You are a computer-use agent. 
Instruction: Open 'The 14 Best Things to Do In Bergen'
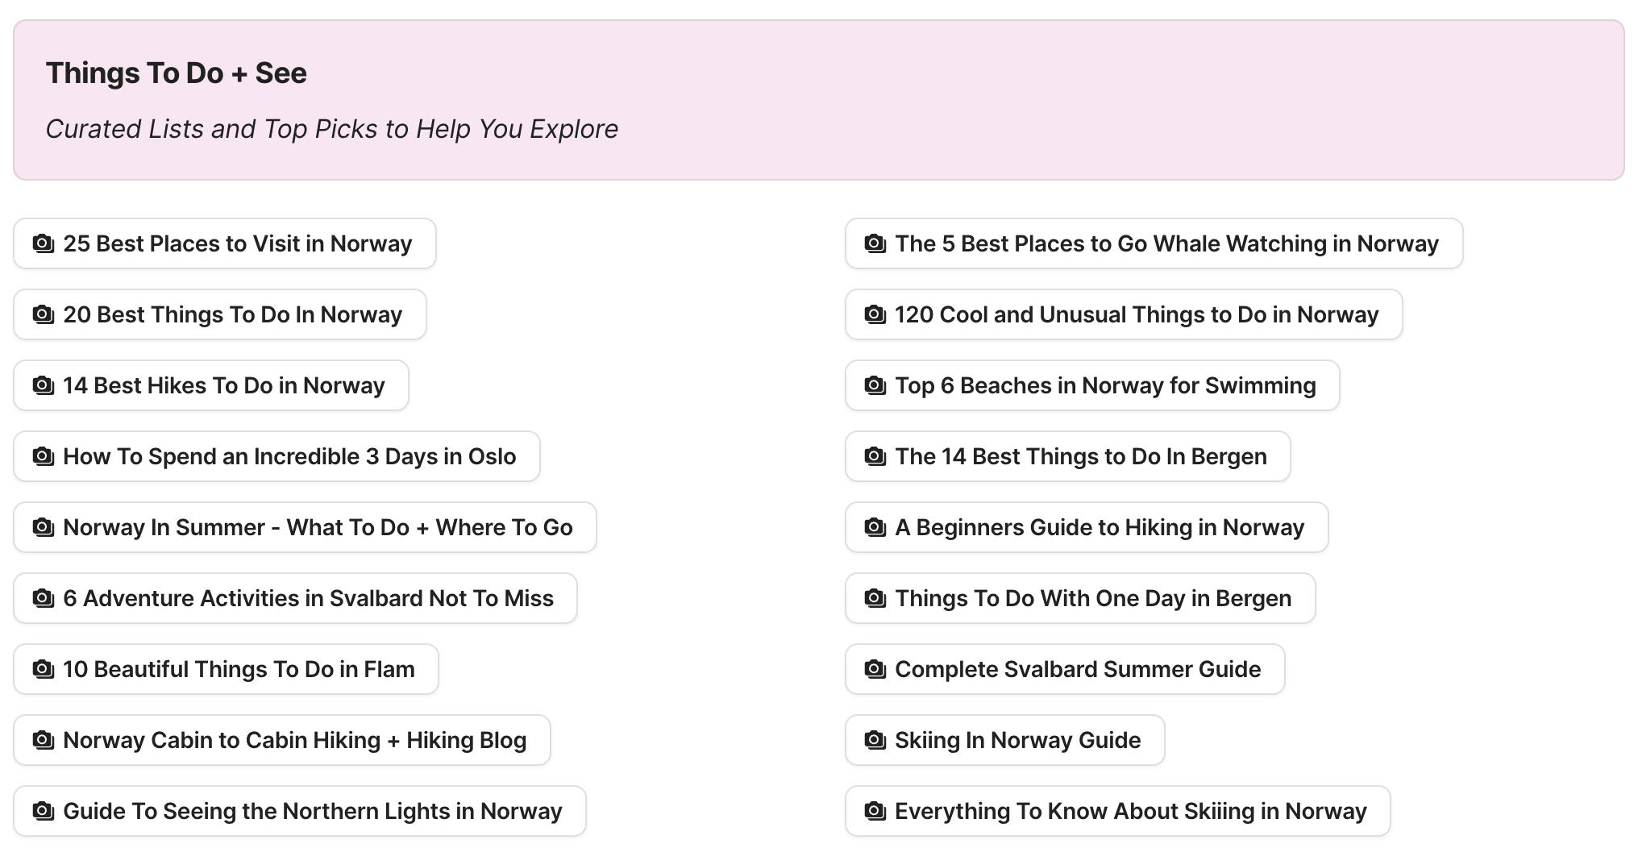[x=1067, y=456]
